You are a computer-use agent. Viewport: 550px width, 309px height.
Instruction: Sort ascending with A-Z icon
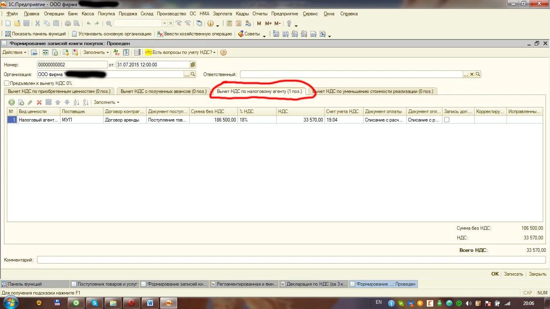coord(77,102)
